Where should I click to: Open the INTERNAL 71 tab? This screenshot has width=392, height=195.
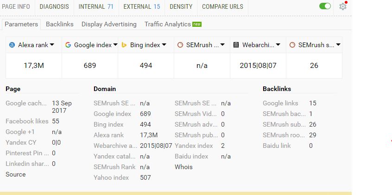(x=96, y=6)
